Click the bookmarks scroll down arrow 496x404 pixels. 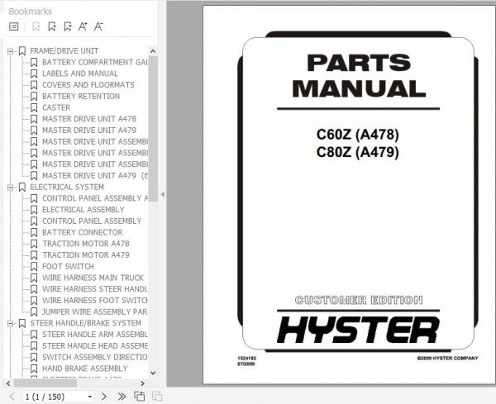click(x=153, y=373)
